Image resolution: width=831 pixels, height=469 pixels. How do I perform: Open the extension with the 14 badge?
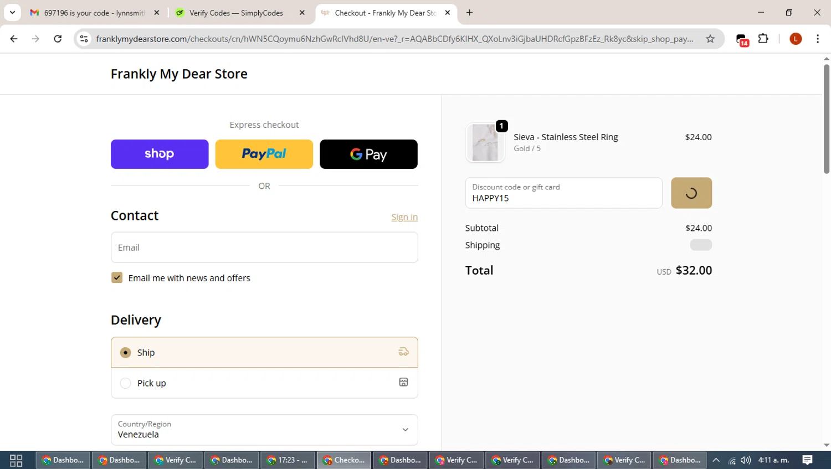click(742, 39)
